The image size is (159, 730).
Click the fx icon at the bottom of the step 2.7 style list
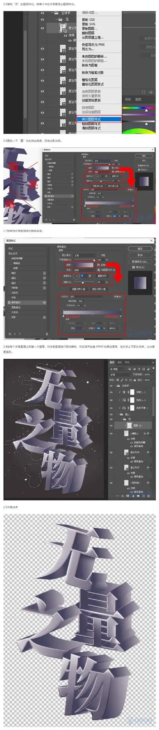[x=10, y=334]
